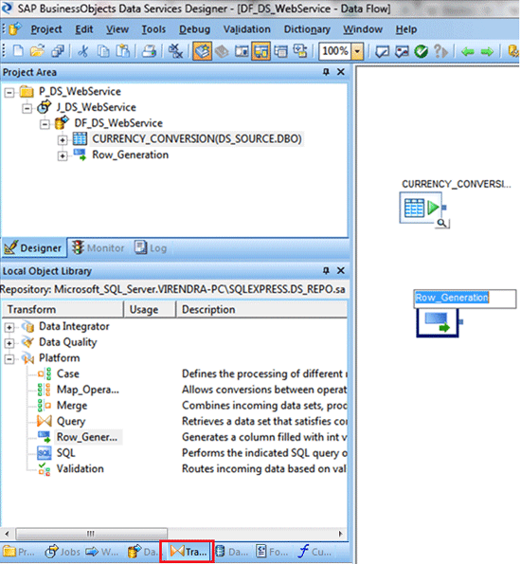521x564 pixels.
Task: Close the Local Object Library panel
Action: pyautogui.click(x=340, y=270)
